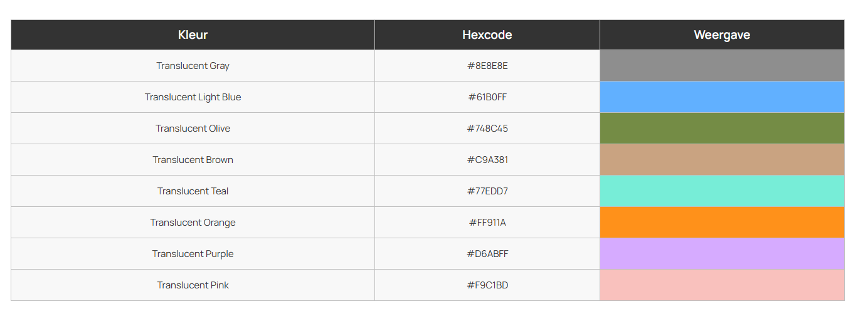Click the Translucent Gray name cell

193,66
